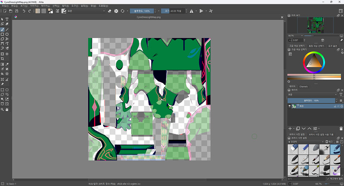
Task: Delete layer with trash icon
Action: [x=341, y=128]
